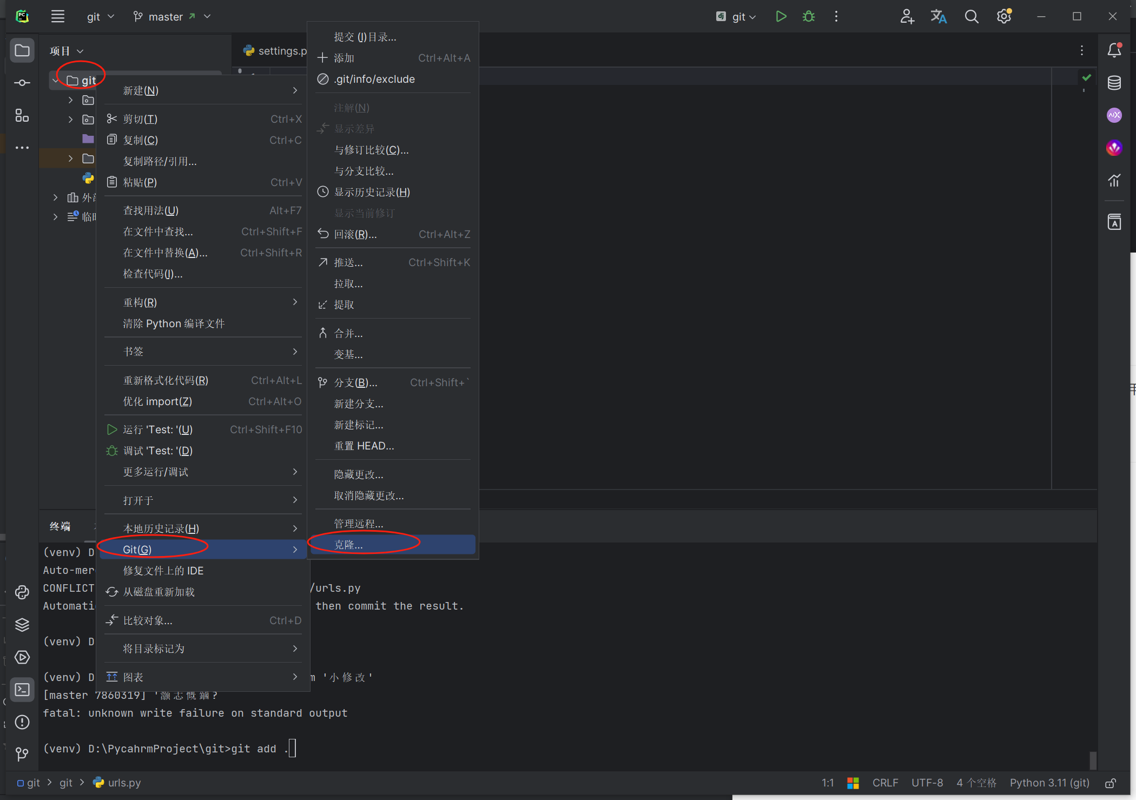Select the 终端 terminal tab
1136x800 pixels.
click(x=60, y=526)
